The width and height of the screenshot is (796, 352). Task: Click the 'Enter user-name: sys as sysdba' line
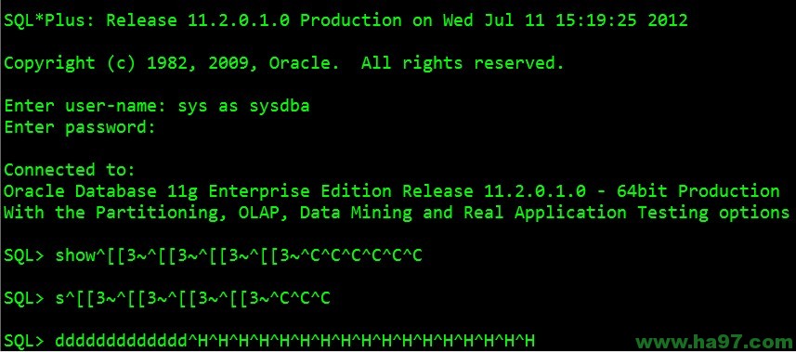click(x=157, y=106)
